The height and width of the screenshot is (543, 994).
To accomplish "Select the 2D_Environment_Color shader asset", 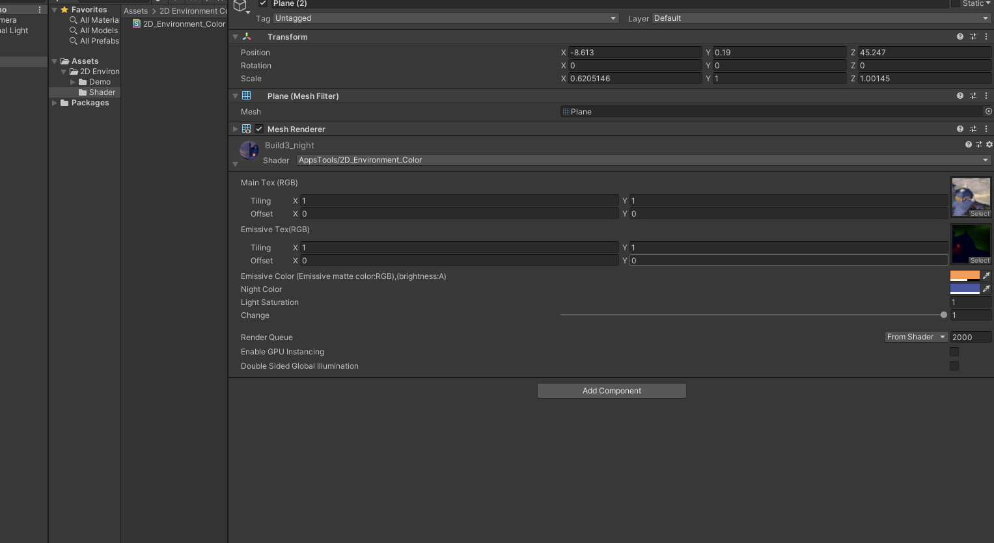I will coord(180,23).
